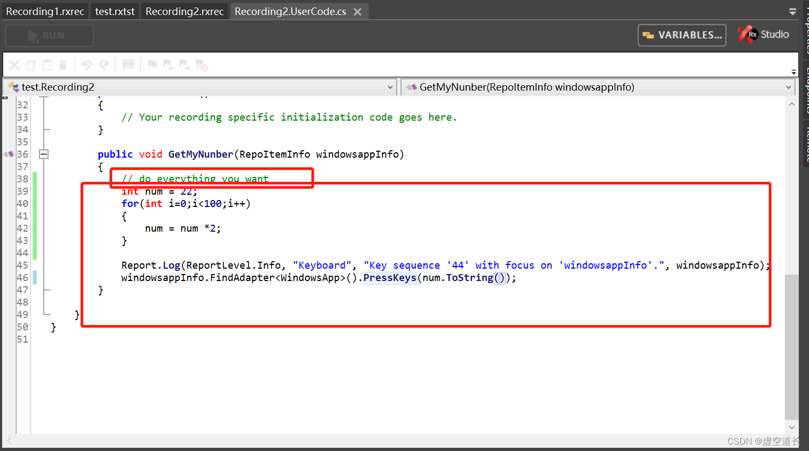This screenshot has height=451, width=809.
Task: Close the Recording2.UserCode.cs tab
Action: pyautogui.click(x=358, y=11)
